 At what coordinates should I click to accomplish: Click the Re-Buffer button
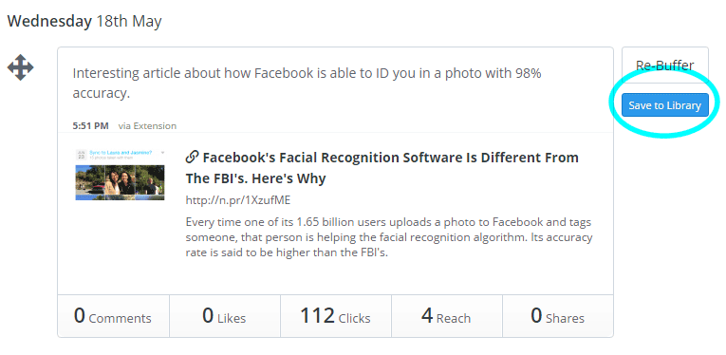(665, 65)
